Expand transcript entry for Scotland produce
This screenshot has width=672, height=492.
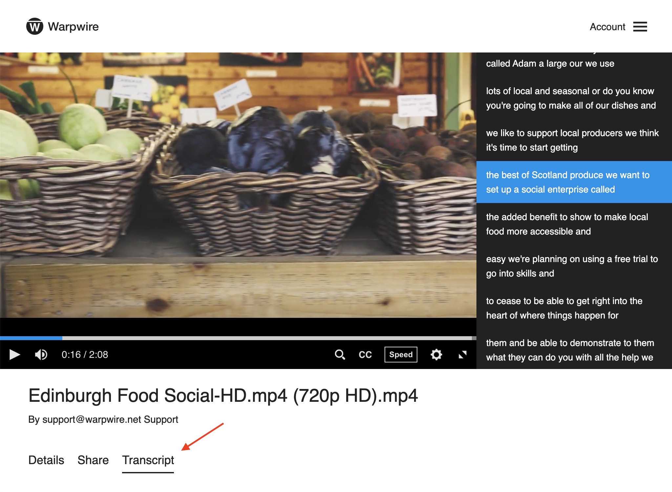click(x=573, y=182)
